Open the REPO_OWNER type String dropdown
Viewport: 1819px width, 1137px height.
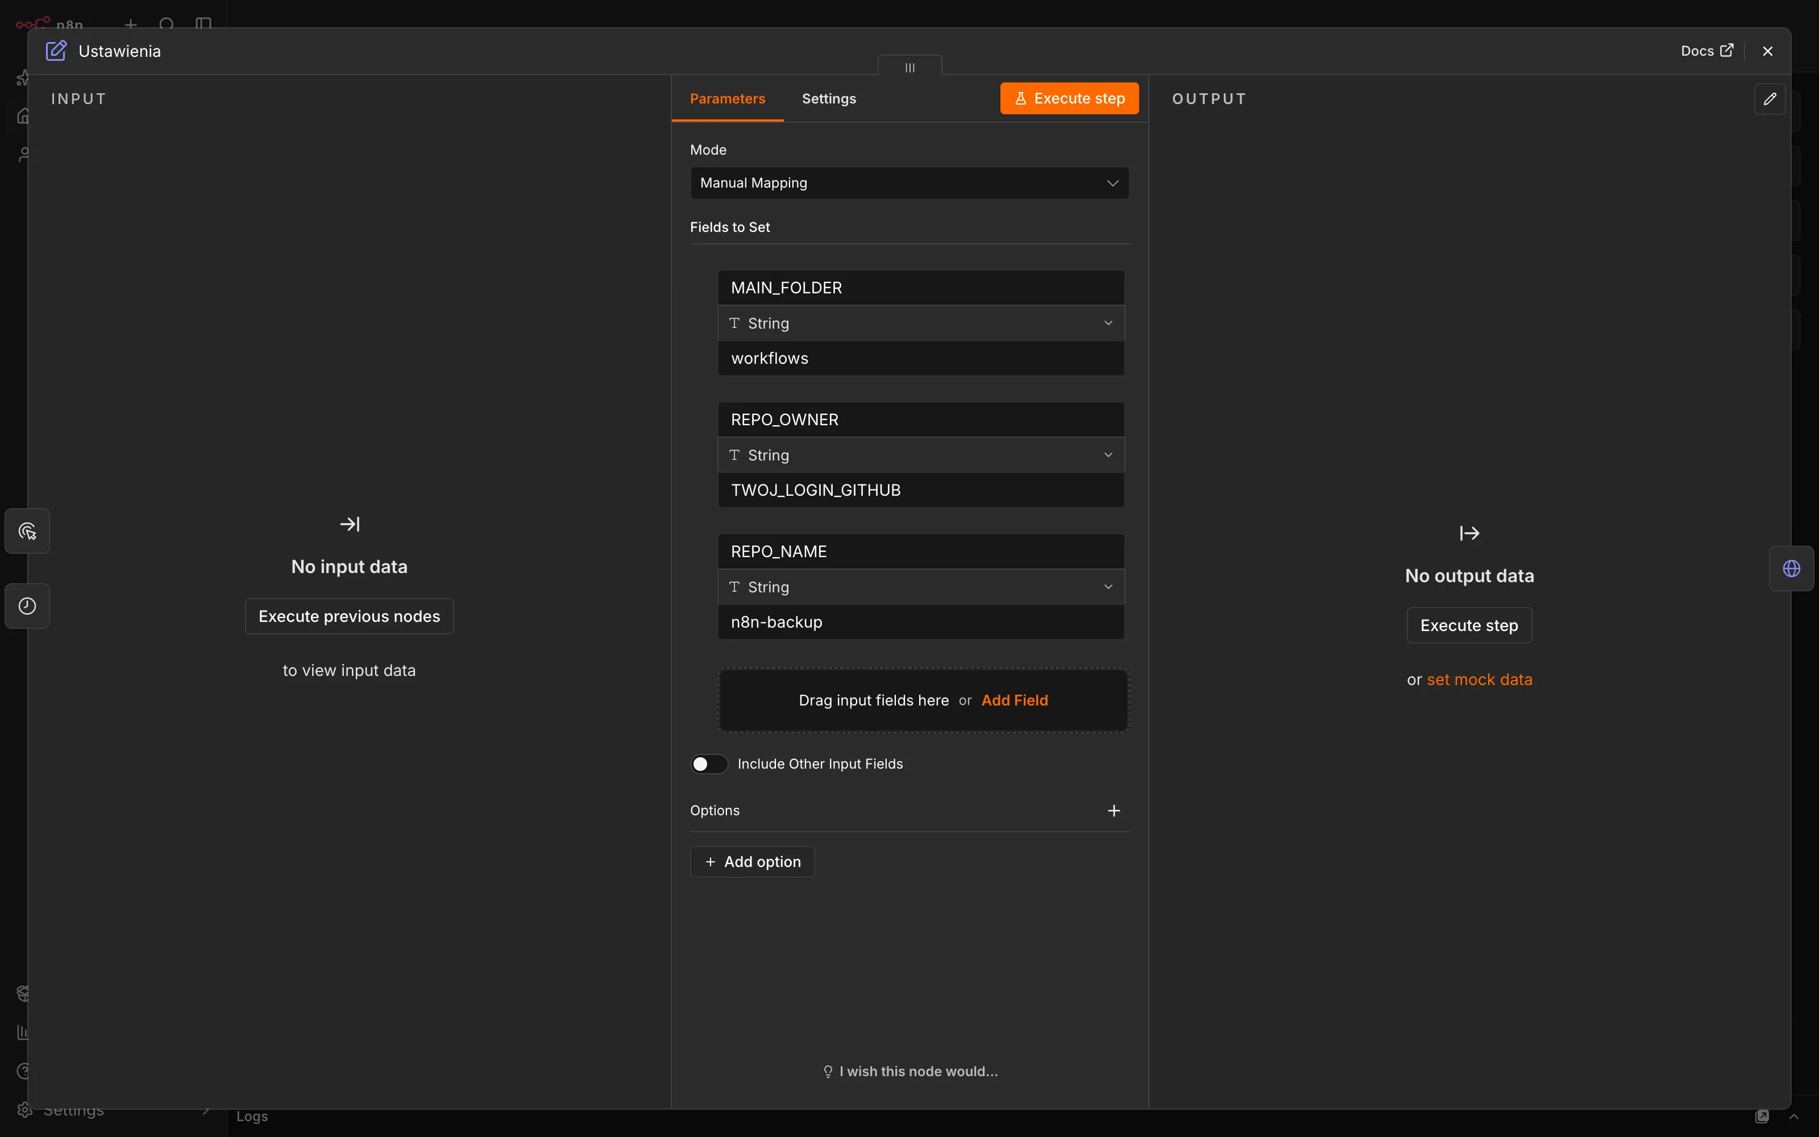[921, 455]
